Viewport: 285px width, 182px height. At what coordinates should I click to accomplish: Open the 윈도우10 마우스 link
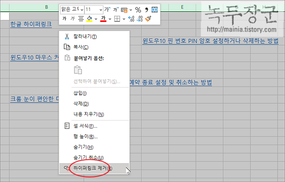coord(34,57)
